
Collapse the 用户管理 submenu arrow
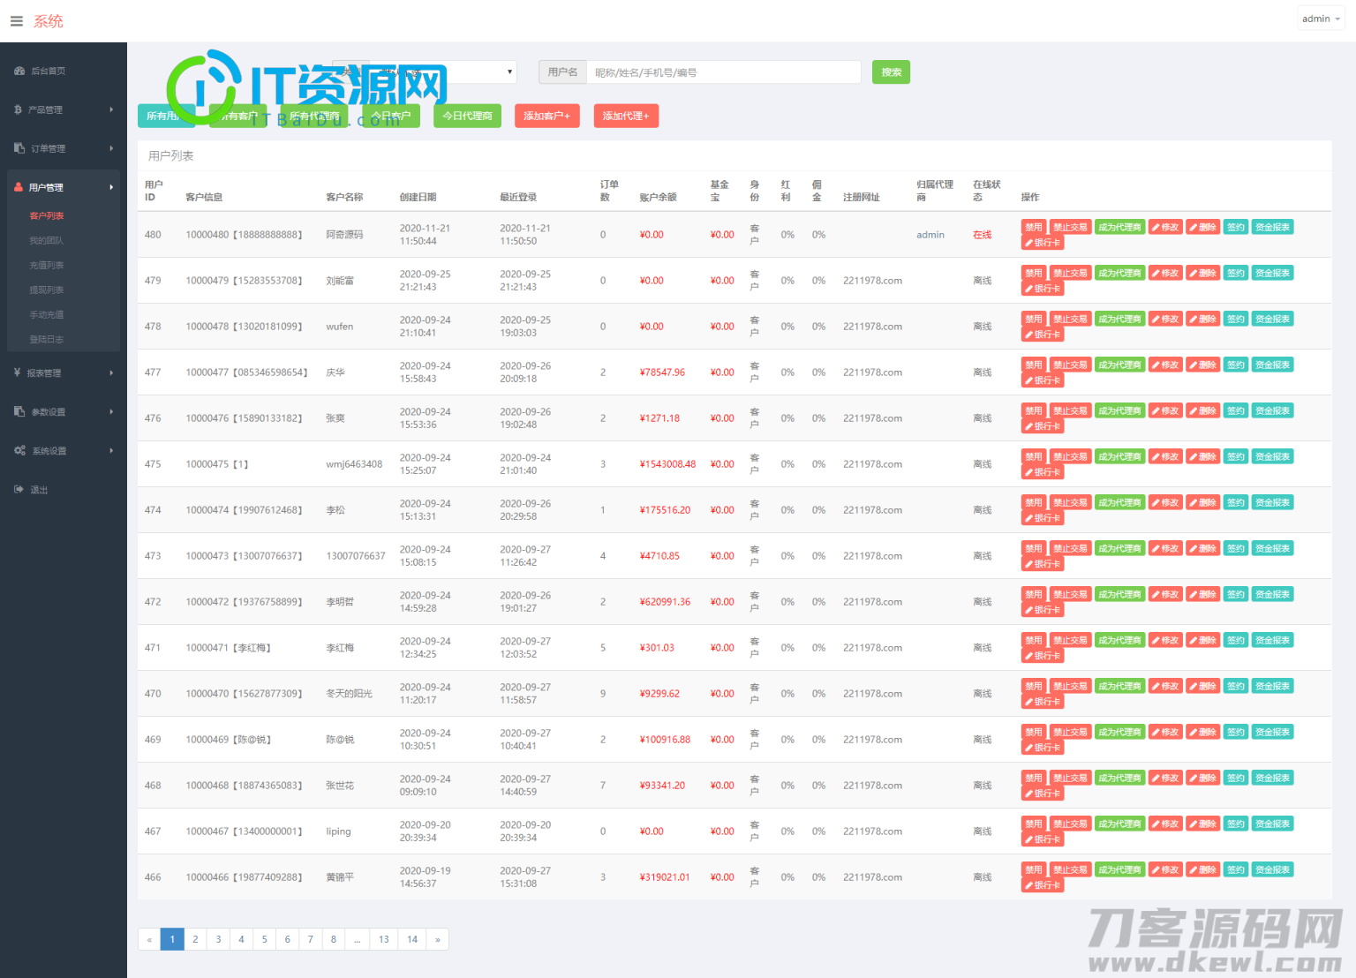[x=111, y=187]
